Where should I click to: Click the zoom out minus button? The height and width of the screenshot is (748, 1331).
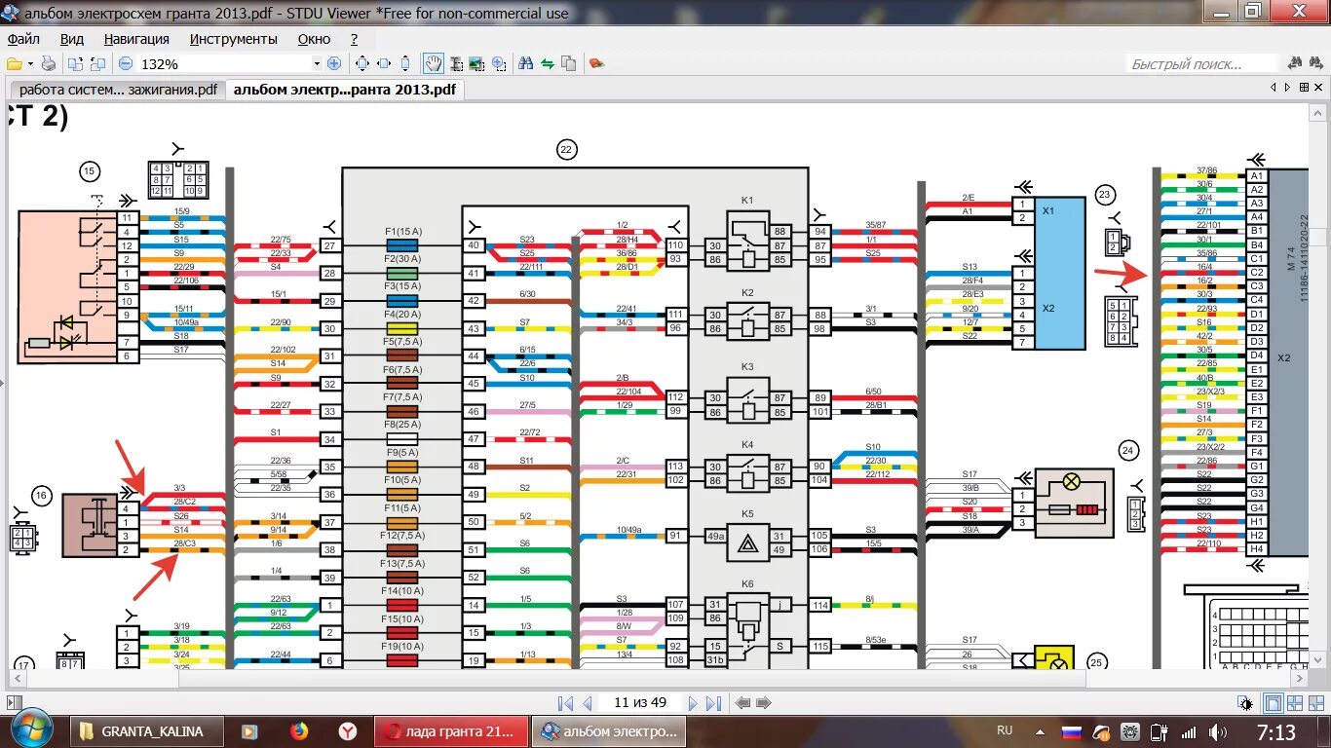click(126, 64)
